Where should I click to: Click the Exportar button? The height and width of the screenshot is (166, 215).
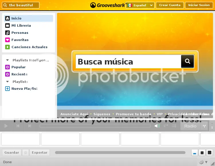tap(40, 153)
